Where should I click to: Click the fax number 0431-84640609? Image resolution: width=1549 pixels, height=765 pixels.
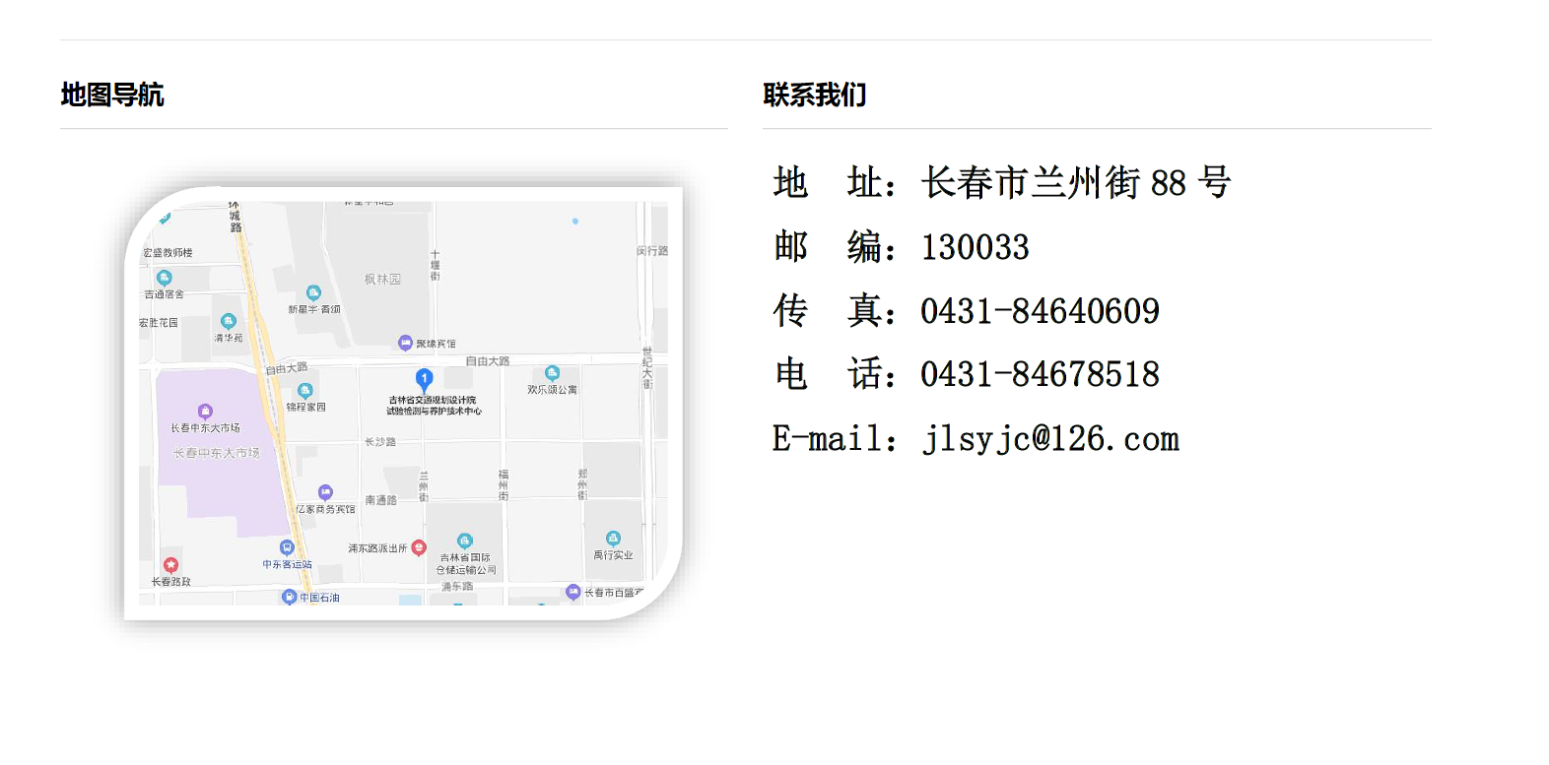[x=1040, y=311]
